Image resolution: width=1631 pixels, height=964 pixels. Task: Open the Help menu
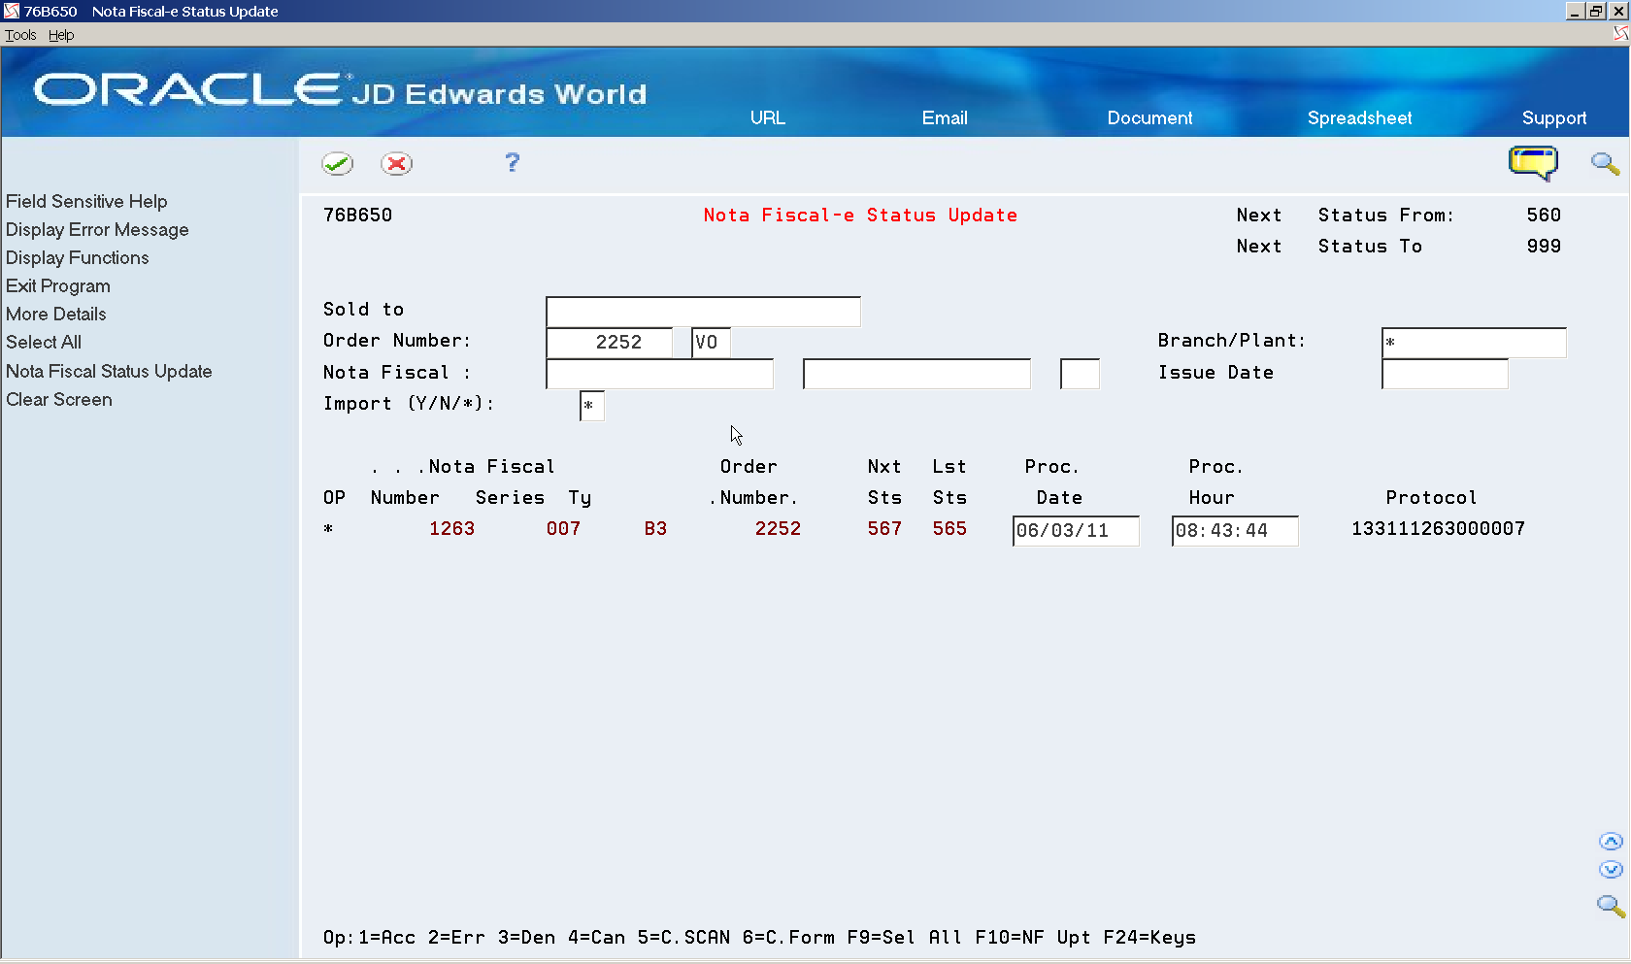[x=61, y=35]
